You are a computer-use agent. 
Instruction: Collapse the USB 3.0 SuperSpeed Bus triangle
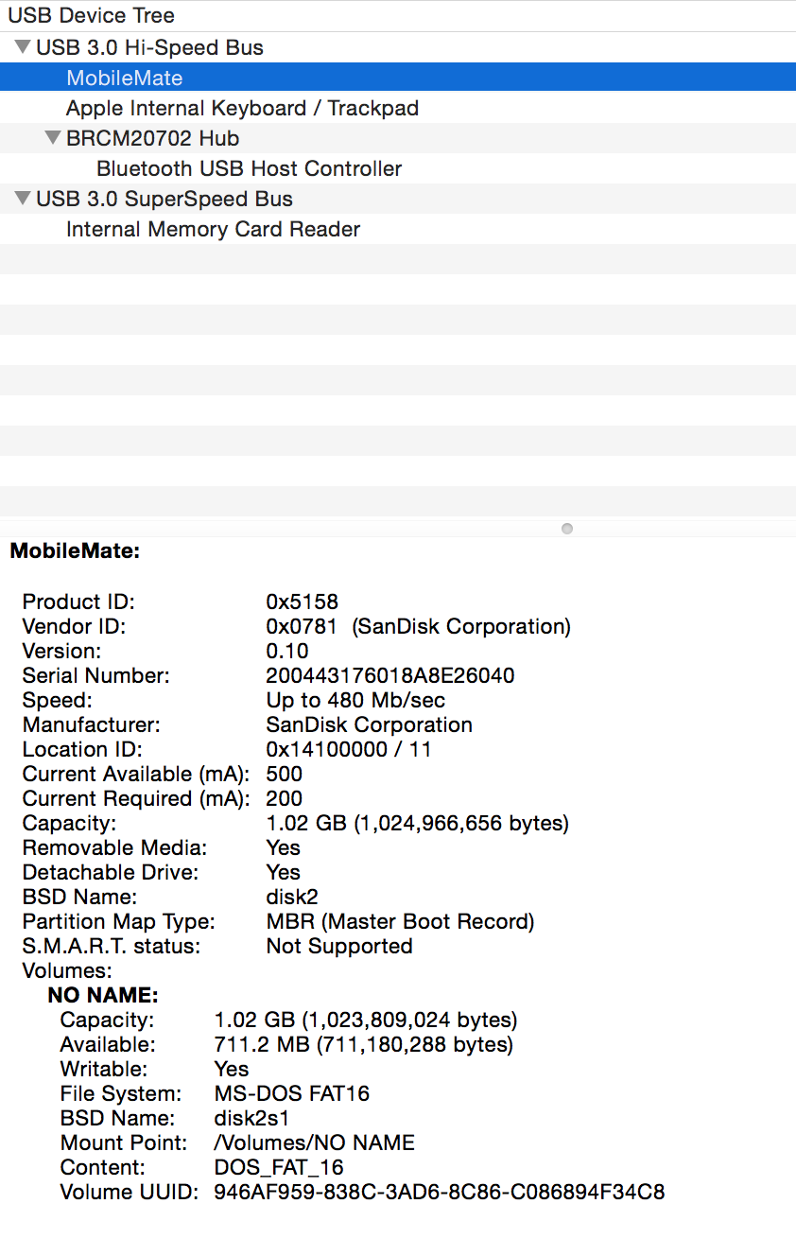click(23, 199)
